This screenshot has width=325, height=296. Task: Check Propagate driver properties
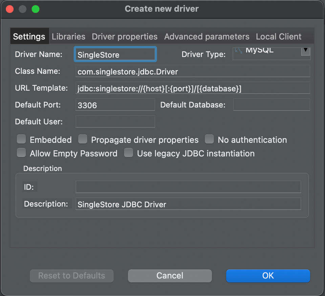83,139
